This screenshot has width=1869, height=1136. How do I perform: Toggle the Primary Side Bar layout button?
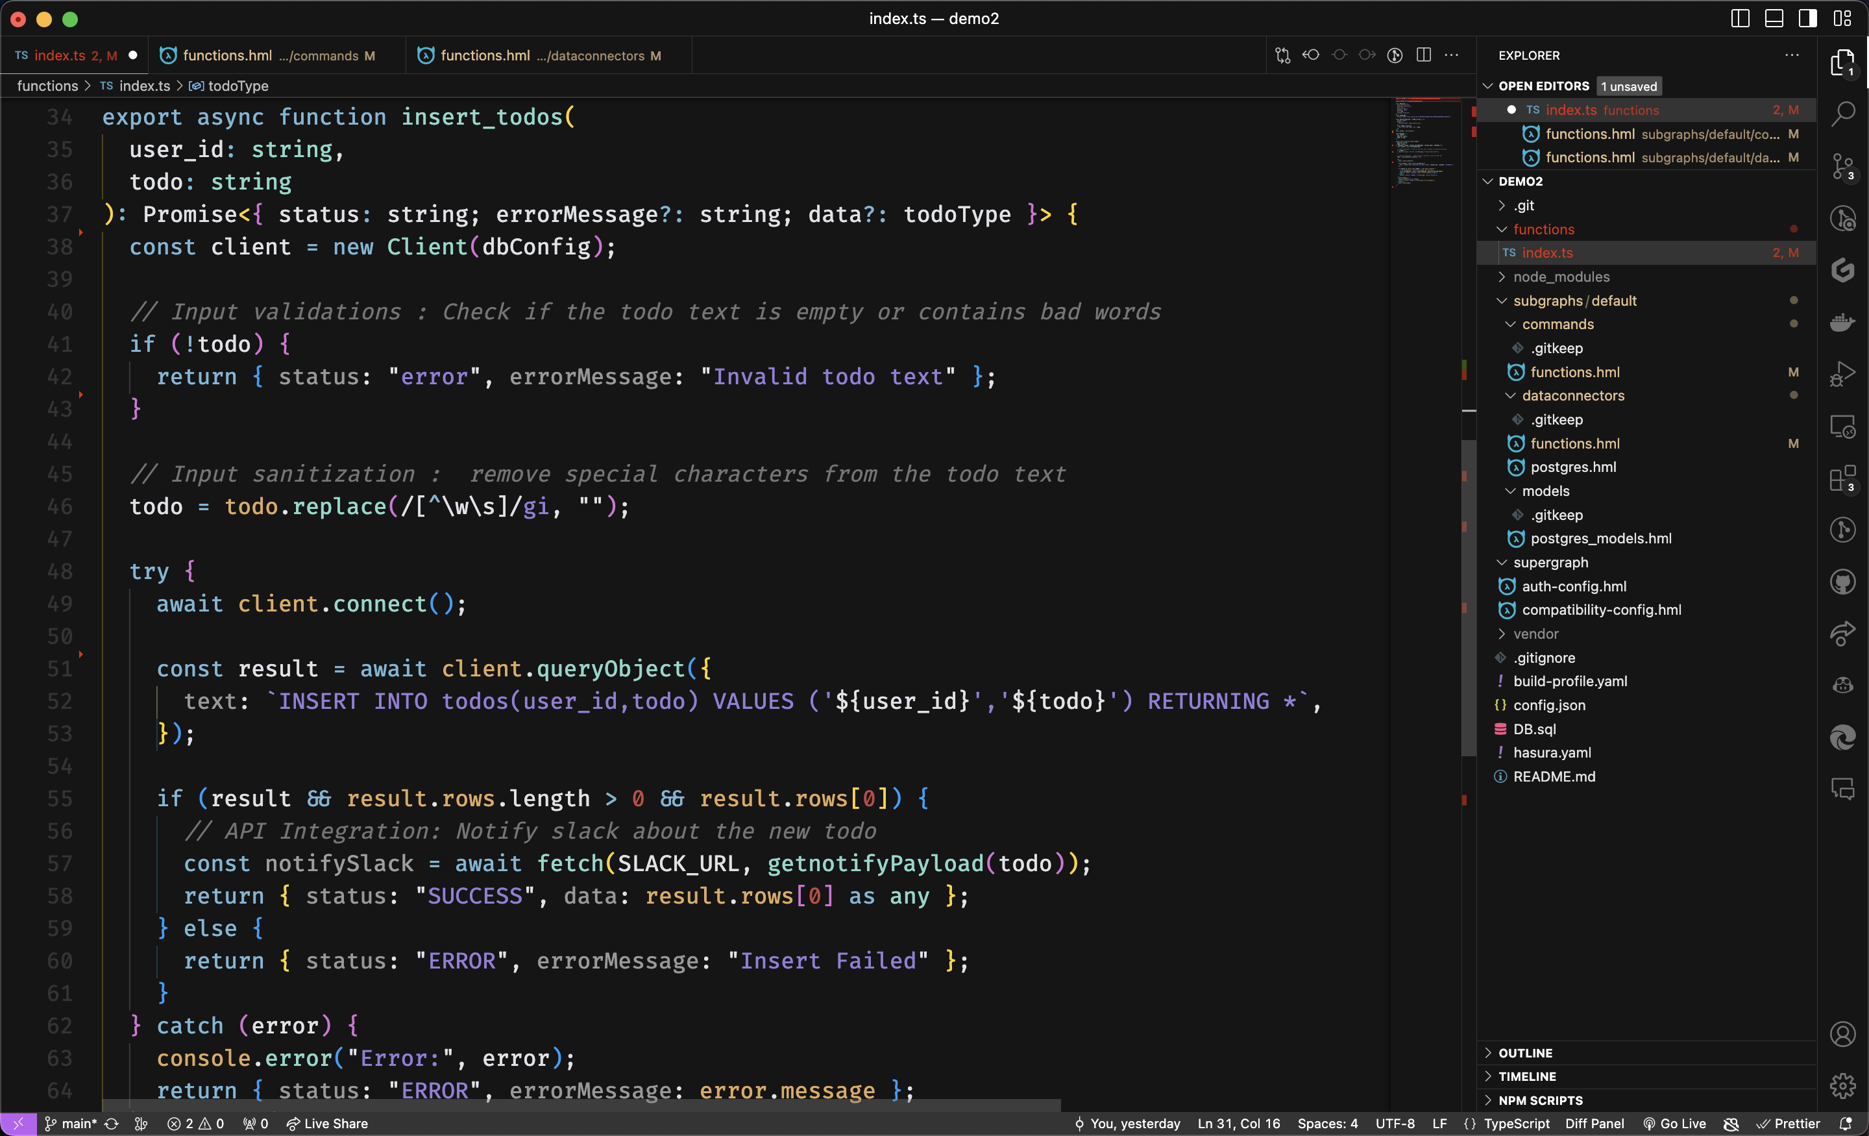1740,18
